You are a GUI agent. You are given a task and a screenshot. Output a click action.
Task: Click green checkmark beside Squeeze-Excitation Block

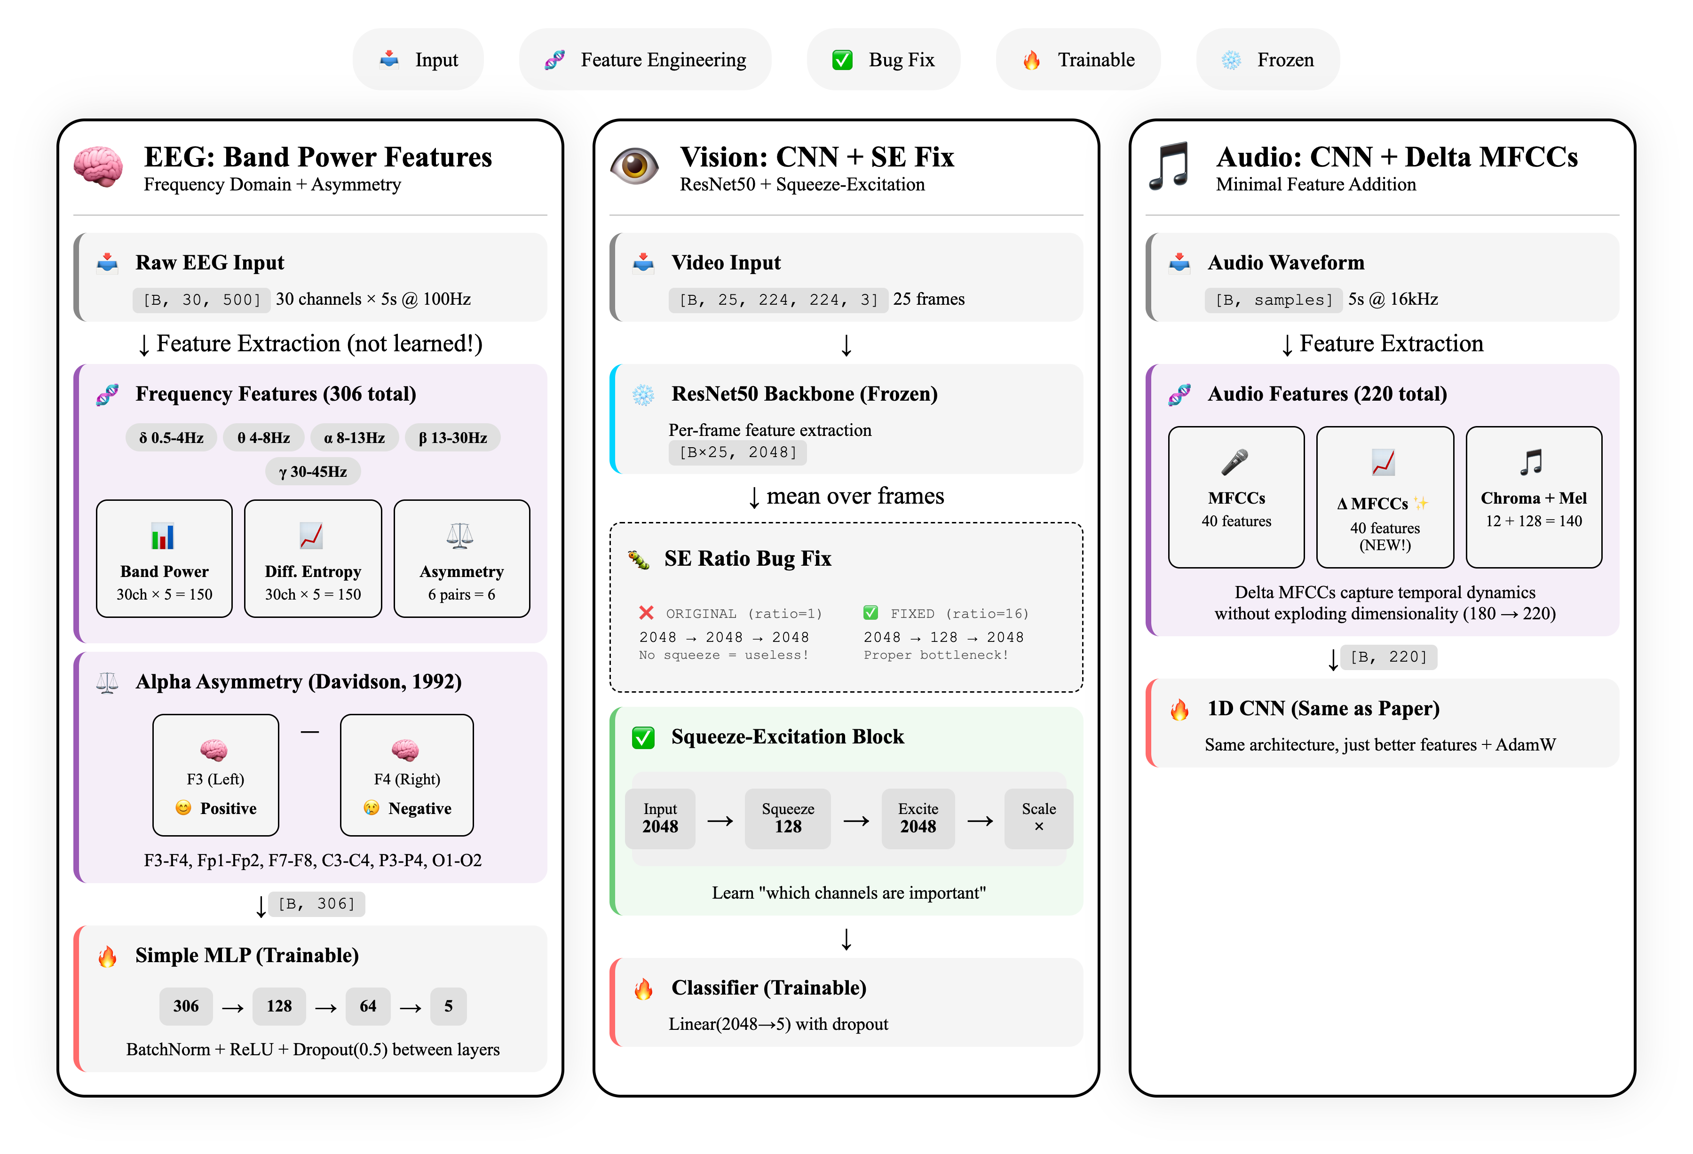[x=642, y=737]
